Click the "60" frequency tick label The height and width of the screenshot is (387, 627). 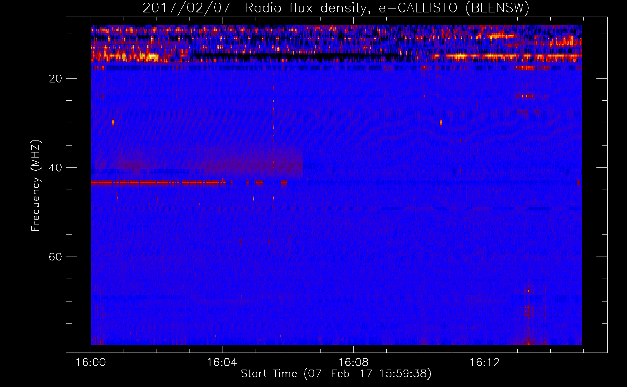[55, 257]
